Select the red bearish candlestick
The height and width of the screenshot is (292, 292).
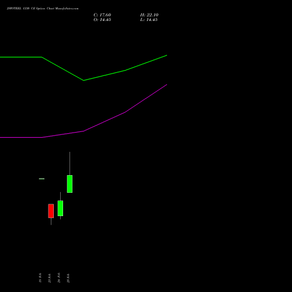tap(51, 211)
